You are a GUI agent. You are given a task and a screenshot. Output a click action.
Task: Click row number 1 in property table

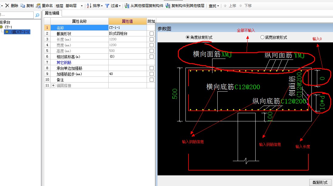pyautogui.click(x=47, y=28)
